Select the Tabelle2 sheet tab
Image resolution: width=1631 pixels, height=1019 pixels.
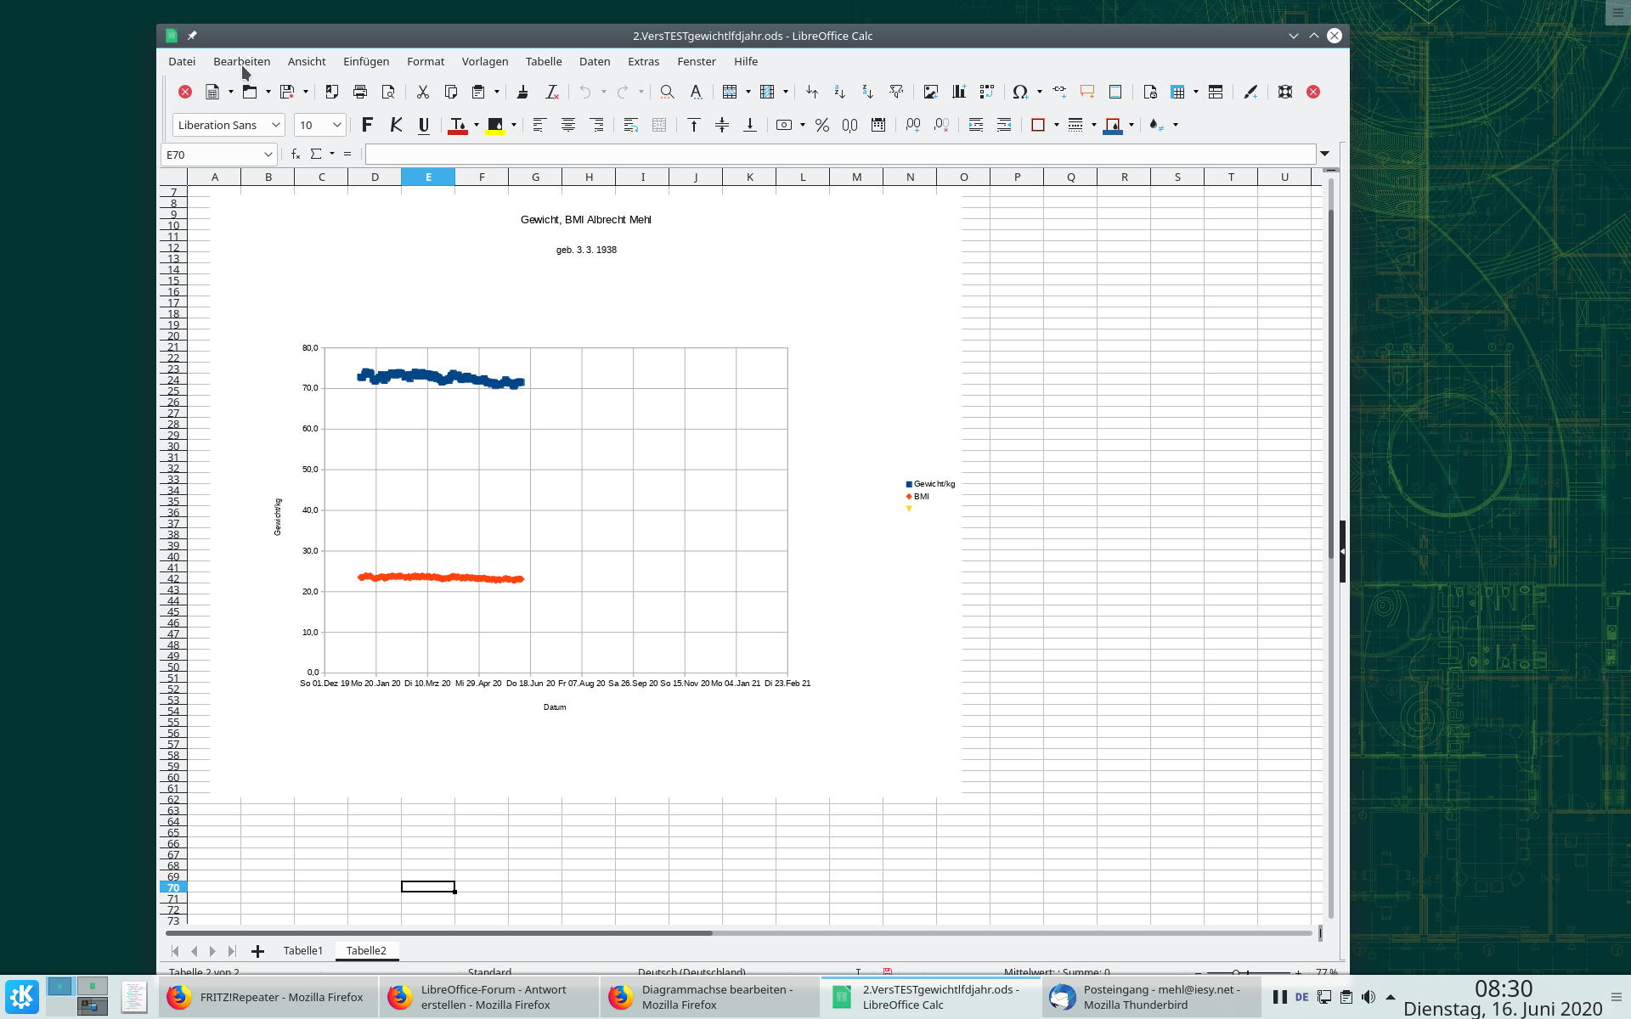366,950
